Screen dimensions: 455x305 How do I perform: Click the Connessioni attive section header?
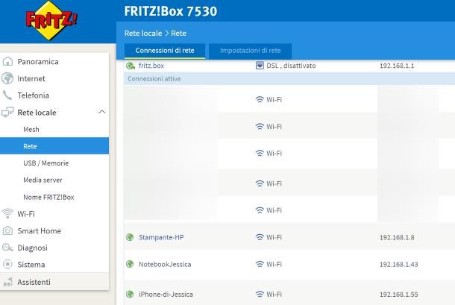pos(289,78)
